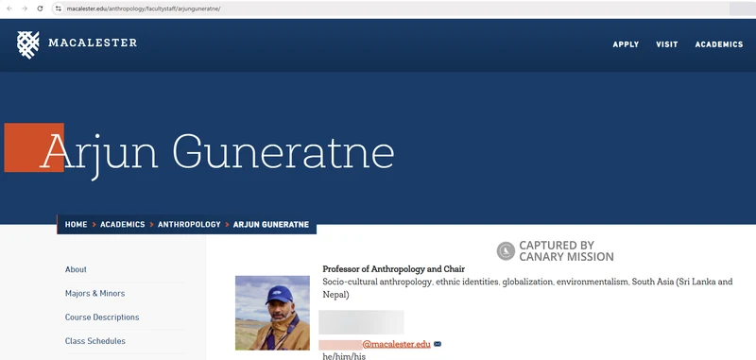Click the browser back arrow
Image resolution: width=756 pixels, height=360 pixels.
click(9, 9)
